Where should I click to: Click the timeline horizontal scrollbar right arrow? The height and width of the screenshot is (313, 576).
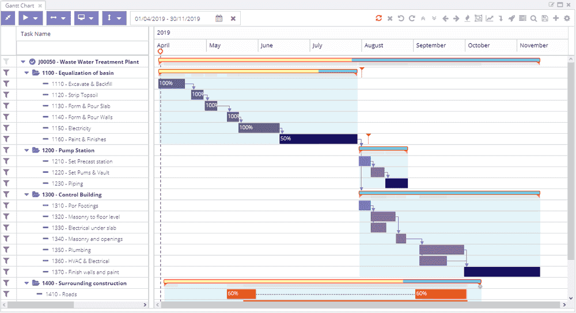tap(564, 304)
